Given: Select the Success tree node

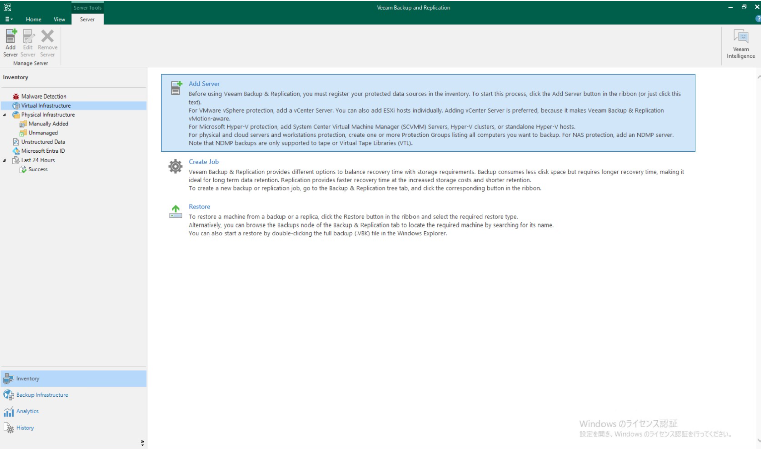Looking at the screenshot, I should click(38, 169).
